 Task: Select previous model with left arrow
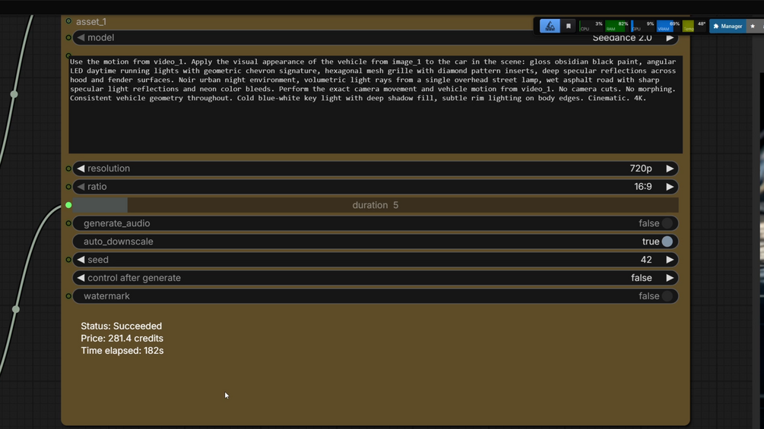pos(81,37)
